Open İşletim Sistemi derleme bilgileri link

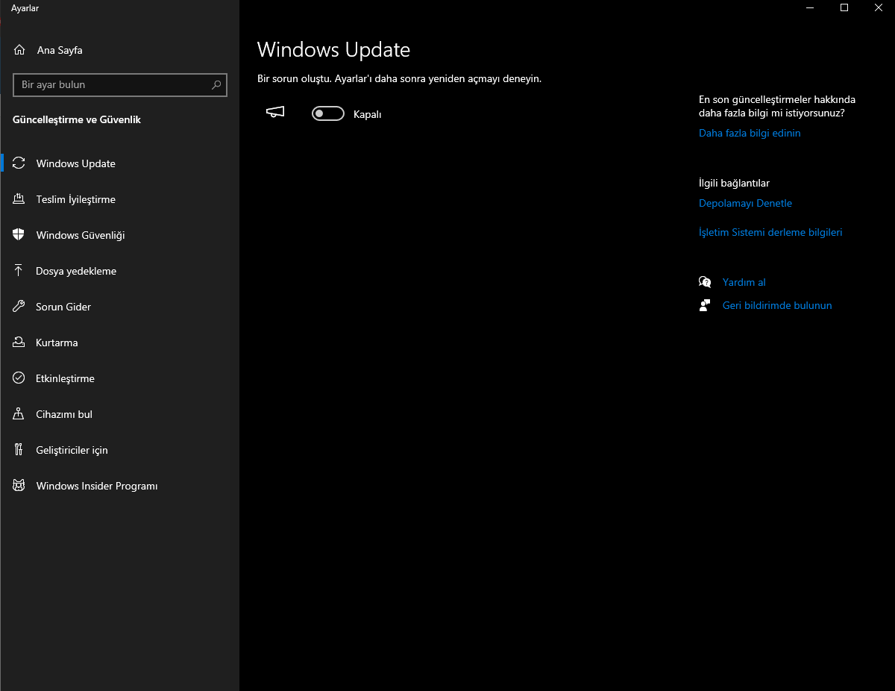point(770,232)
